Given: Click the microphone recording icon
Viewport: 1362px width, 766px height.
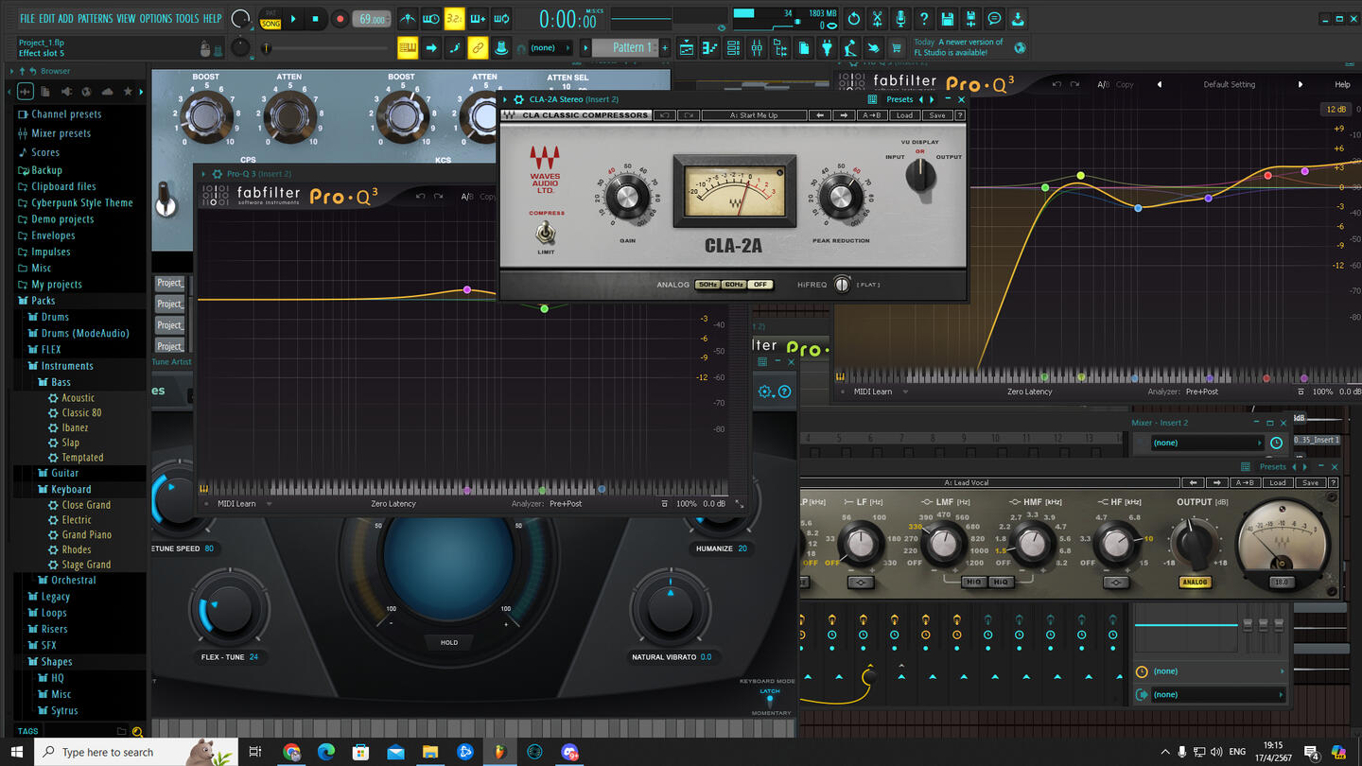Looking at the screenshot, I should 899,19.
